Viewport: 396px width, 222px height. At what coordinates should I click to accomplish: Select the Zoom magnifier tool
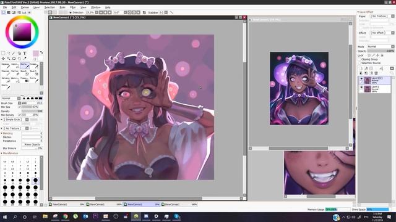(x=9, y=59)
